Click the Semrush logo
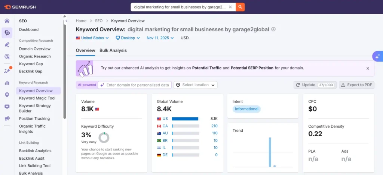The width and height of the screenshot is (383, 175). click(x=20, y=7)
